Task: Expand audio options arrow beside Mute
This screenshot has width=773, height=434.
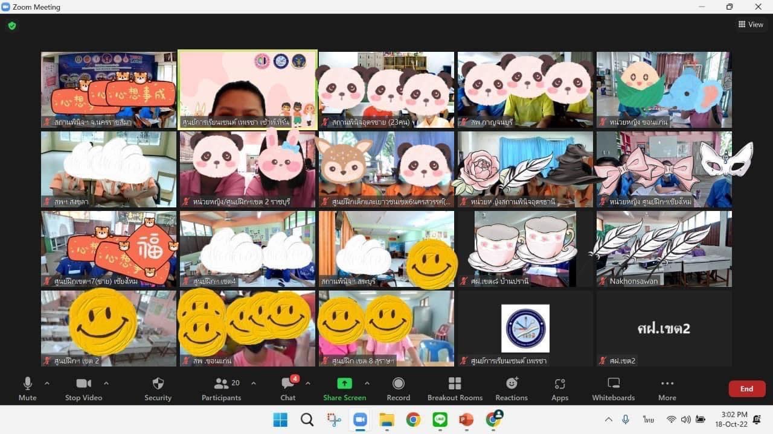Action: tap(47, 383)
